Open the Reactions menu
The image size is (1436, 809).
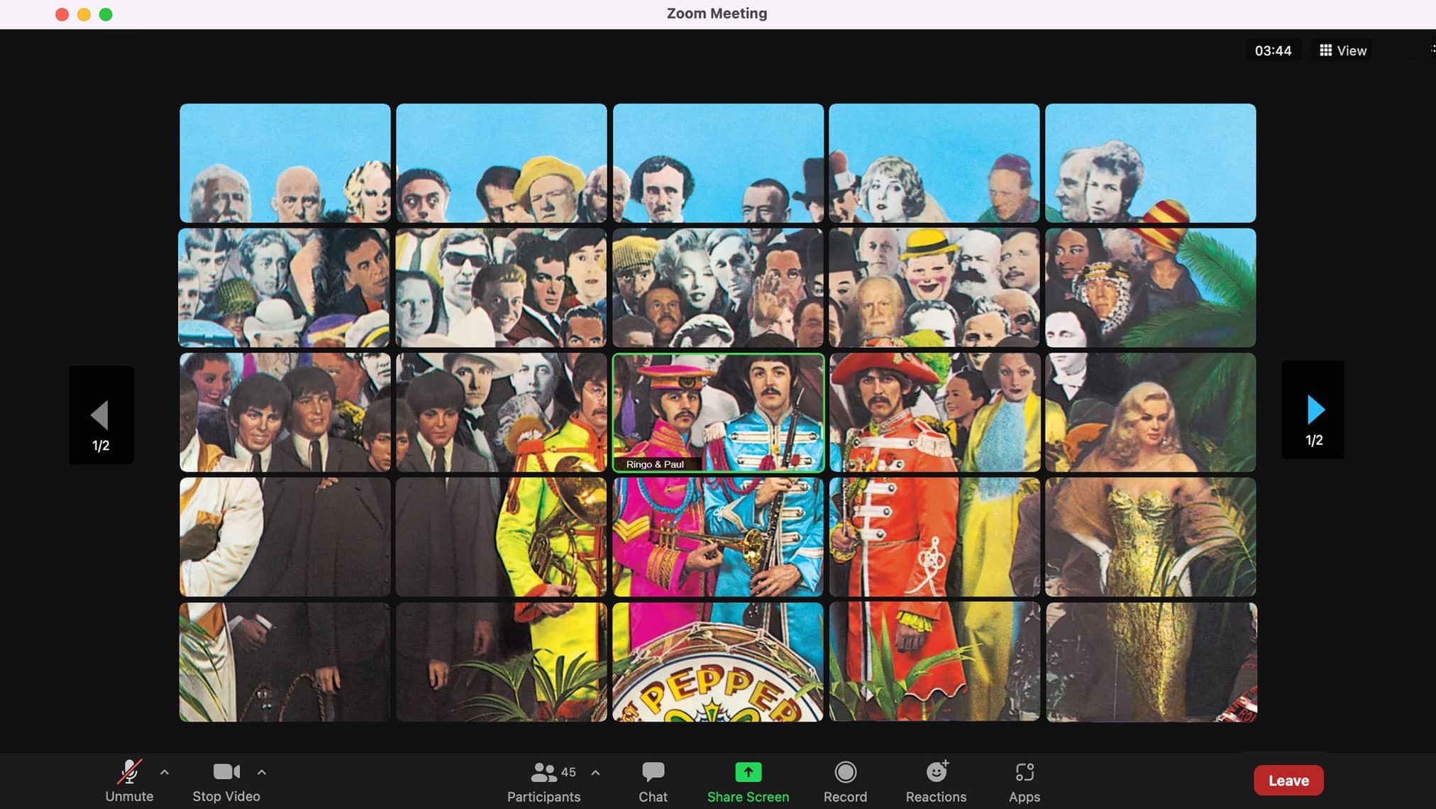936,781
